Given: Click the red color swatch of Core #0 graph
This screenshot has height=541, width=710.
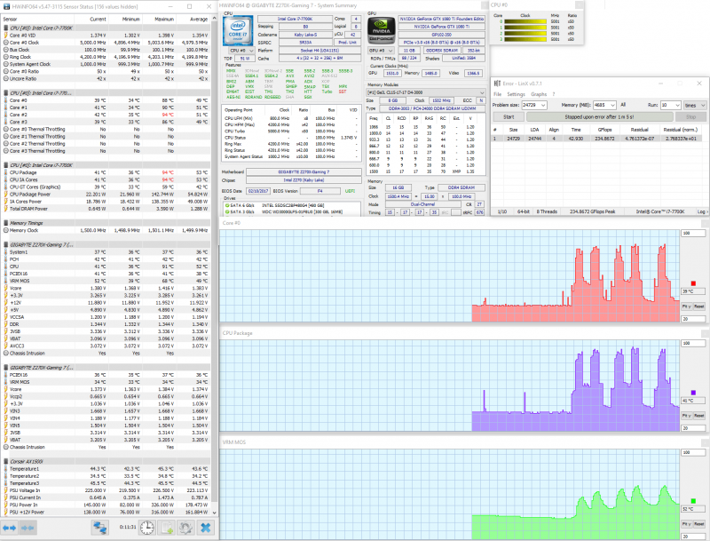Looking at the screenshot, I should point(693,283).
